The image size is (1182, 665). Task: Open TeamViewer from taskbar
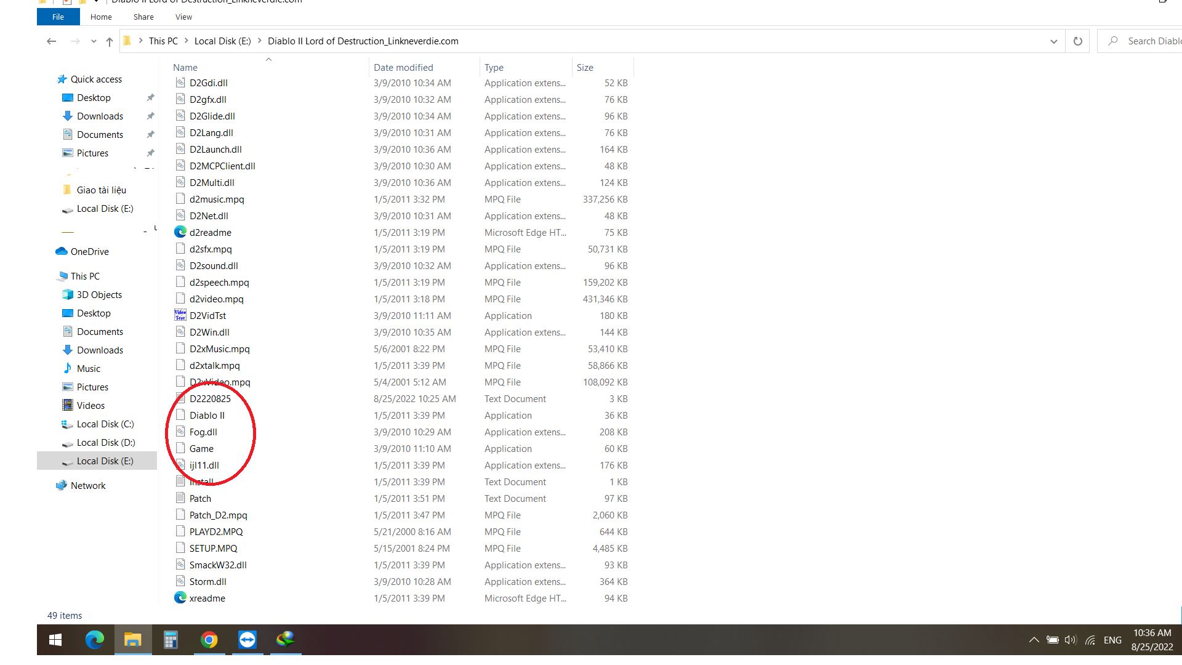(x=247, y=640)
